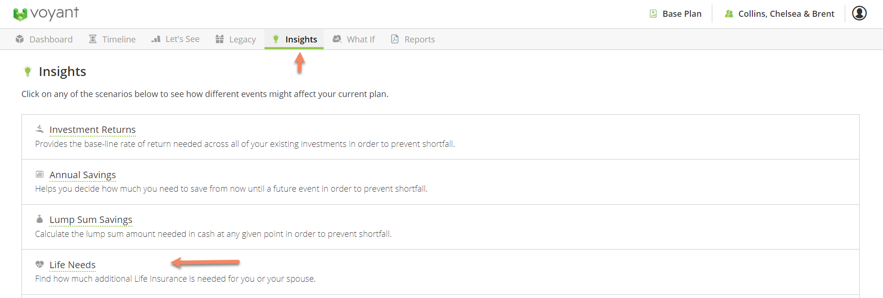The height and width of the screenshot is (298, 883).
Task: Click the Life Needs heartbeat icon
Action: (40, 264)
